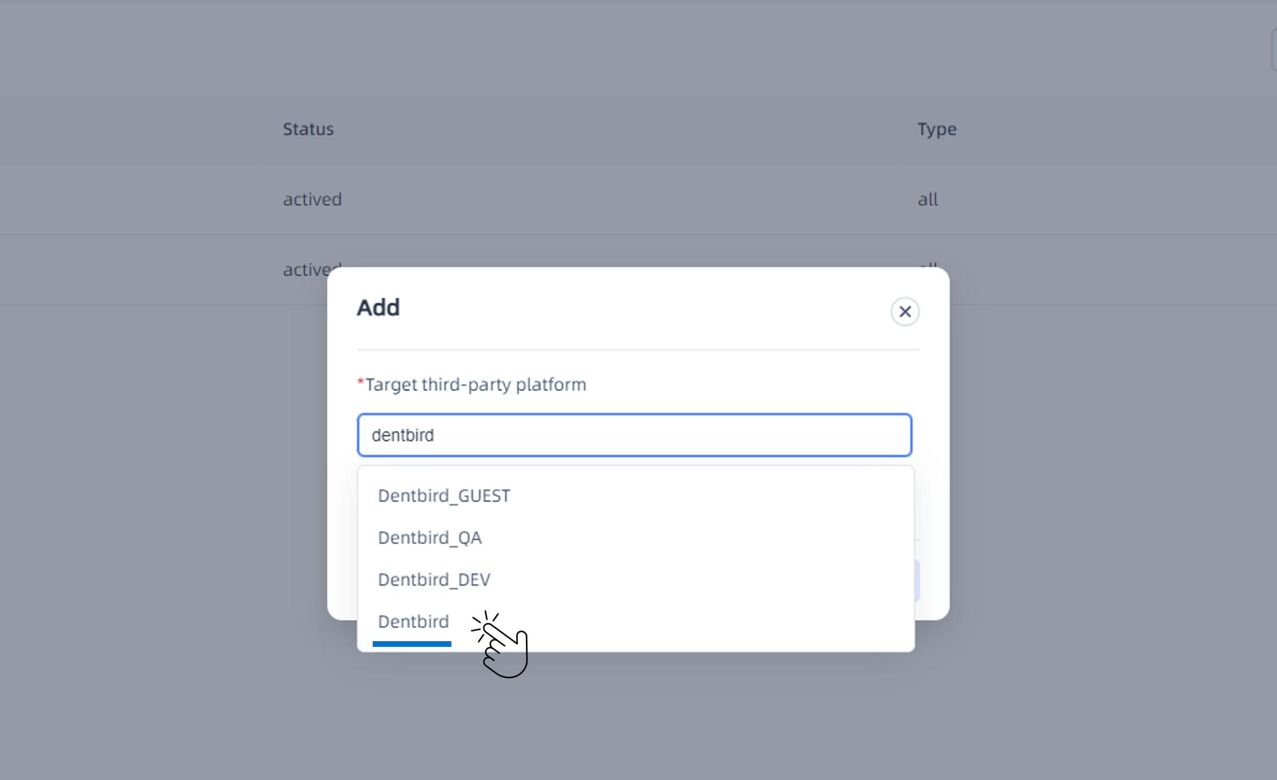Image resolution: width=1277 pixels, height=780 pixels.
Task: Click "all" type in first table row
Action: coord(928,199)
